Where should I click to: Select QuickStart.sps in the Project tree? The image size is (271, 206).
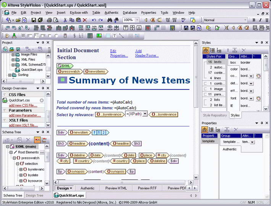[32, 70]
